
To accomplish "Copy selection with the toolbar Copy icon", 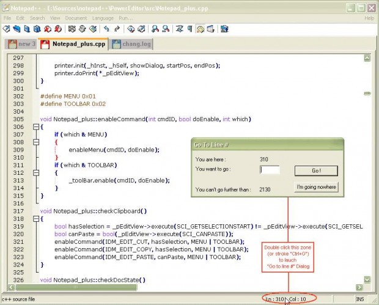I will [83, 29].
